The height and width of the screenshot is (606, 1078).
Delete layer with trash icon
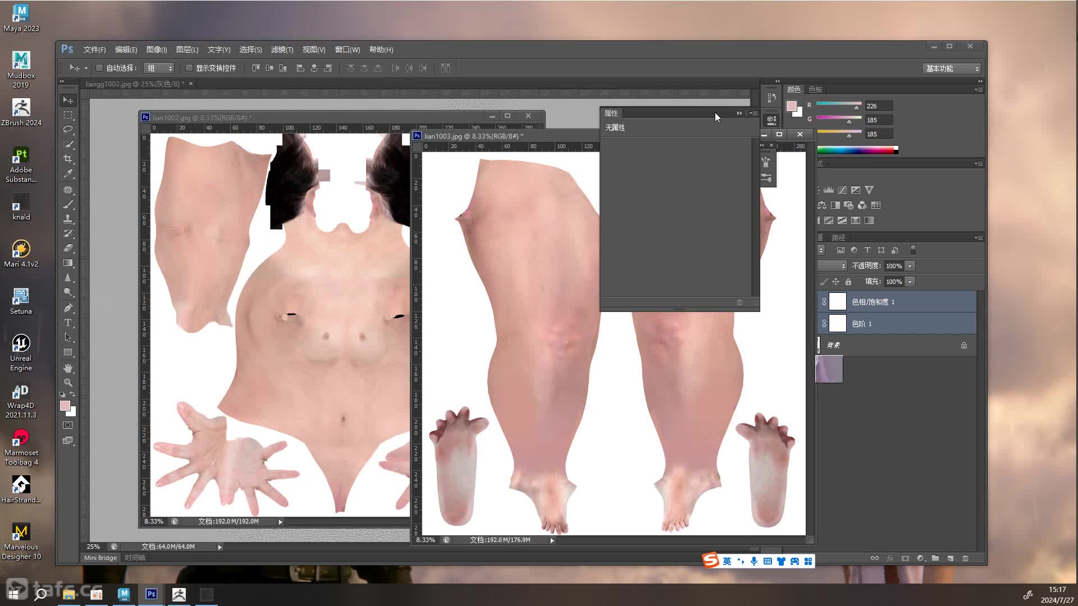click(x=965, y=558)
